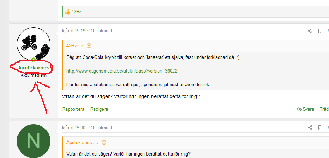Click Rapportera to report the post
Image resolution: width=329 pixels, height=158 pixels.
(73, 109)
